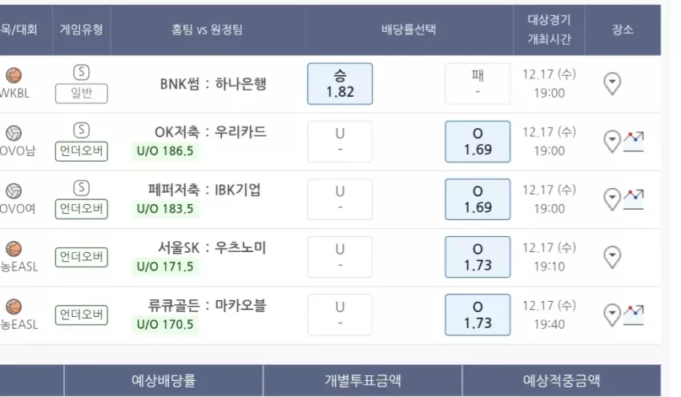Select Under for 류큐골든 vs 마카오블
Image resolution: width=681 pixels, height=397 pixels.
tap(340, 315)
